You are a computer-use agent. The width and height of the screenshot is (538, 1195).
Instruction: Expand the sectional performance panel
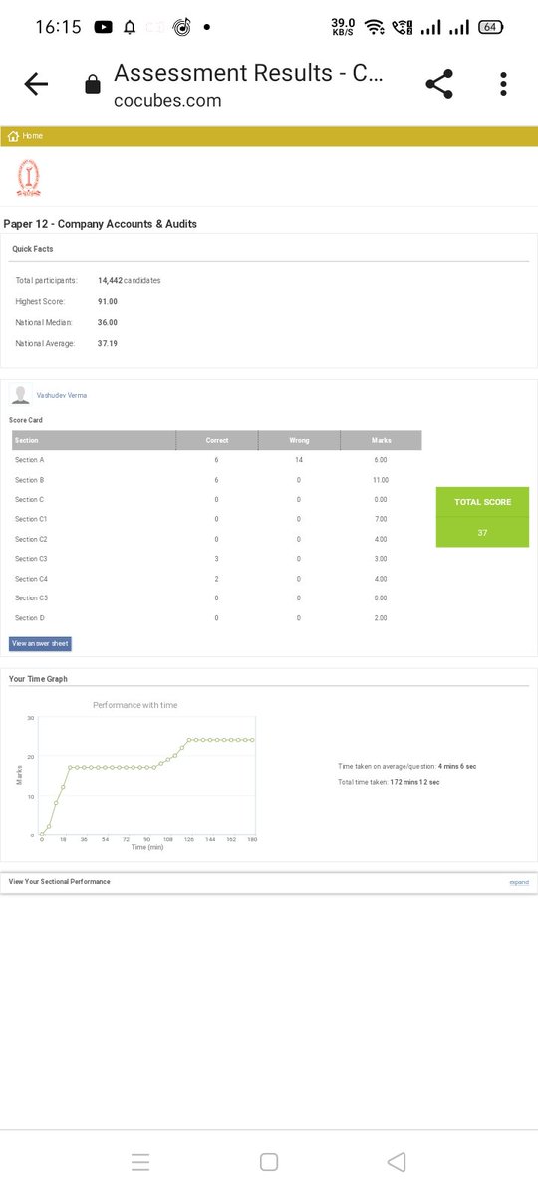[x=519, y=882]
